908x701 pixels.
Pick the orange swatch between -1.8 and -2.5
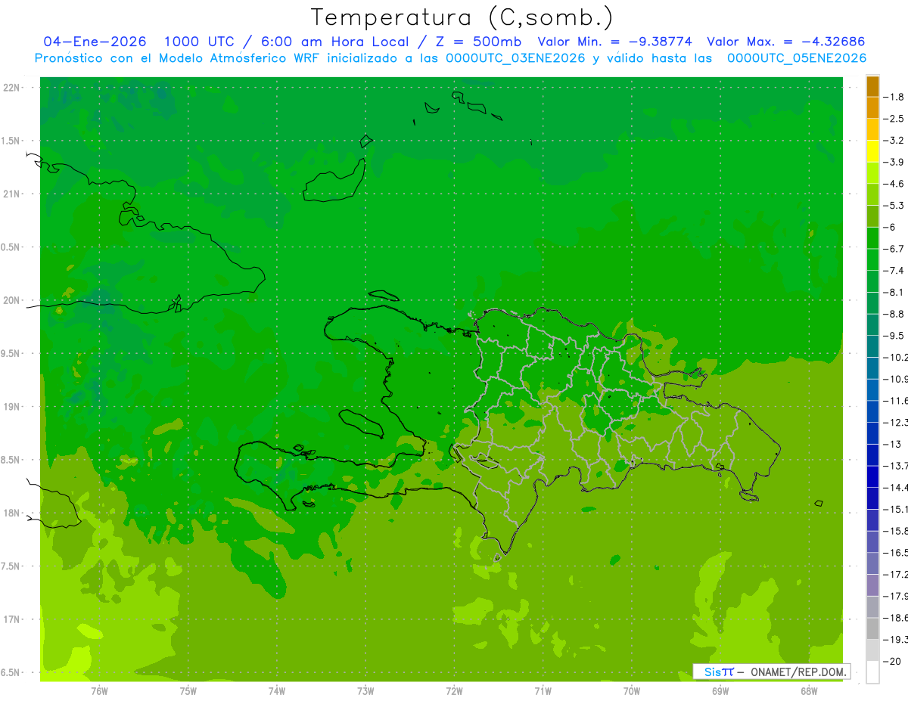pyautogui.click(x=872, y=108)
